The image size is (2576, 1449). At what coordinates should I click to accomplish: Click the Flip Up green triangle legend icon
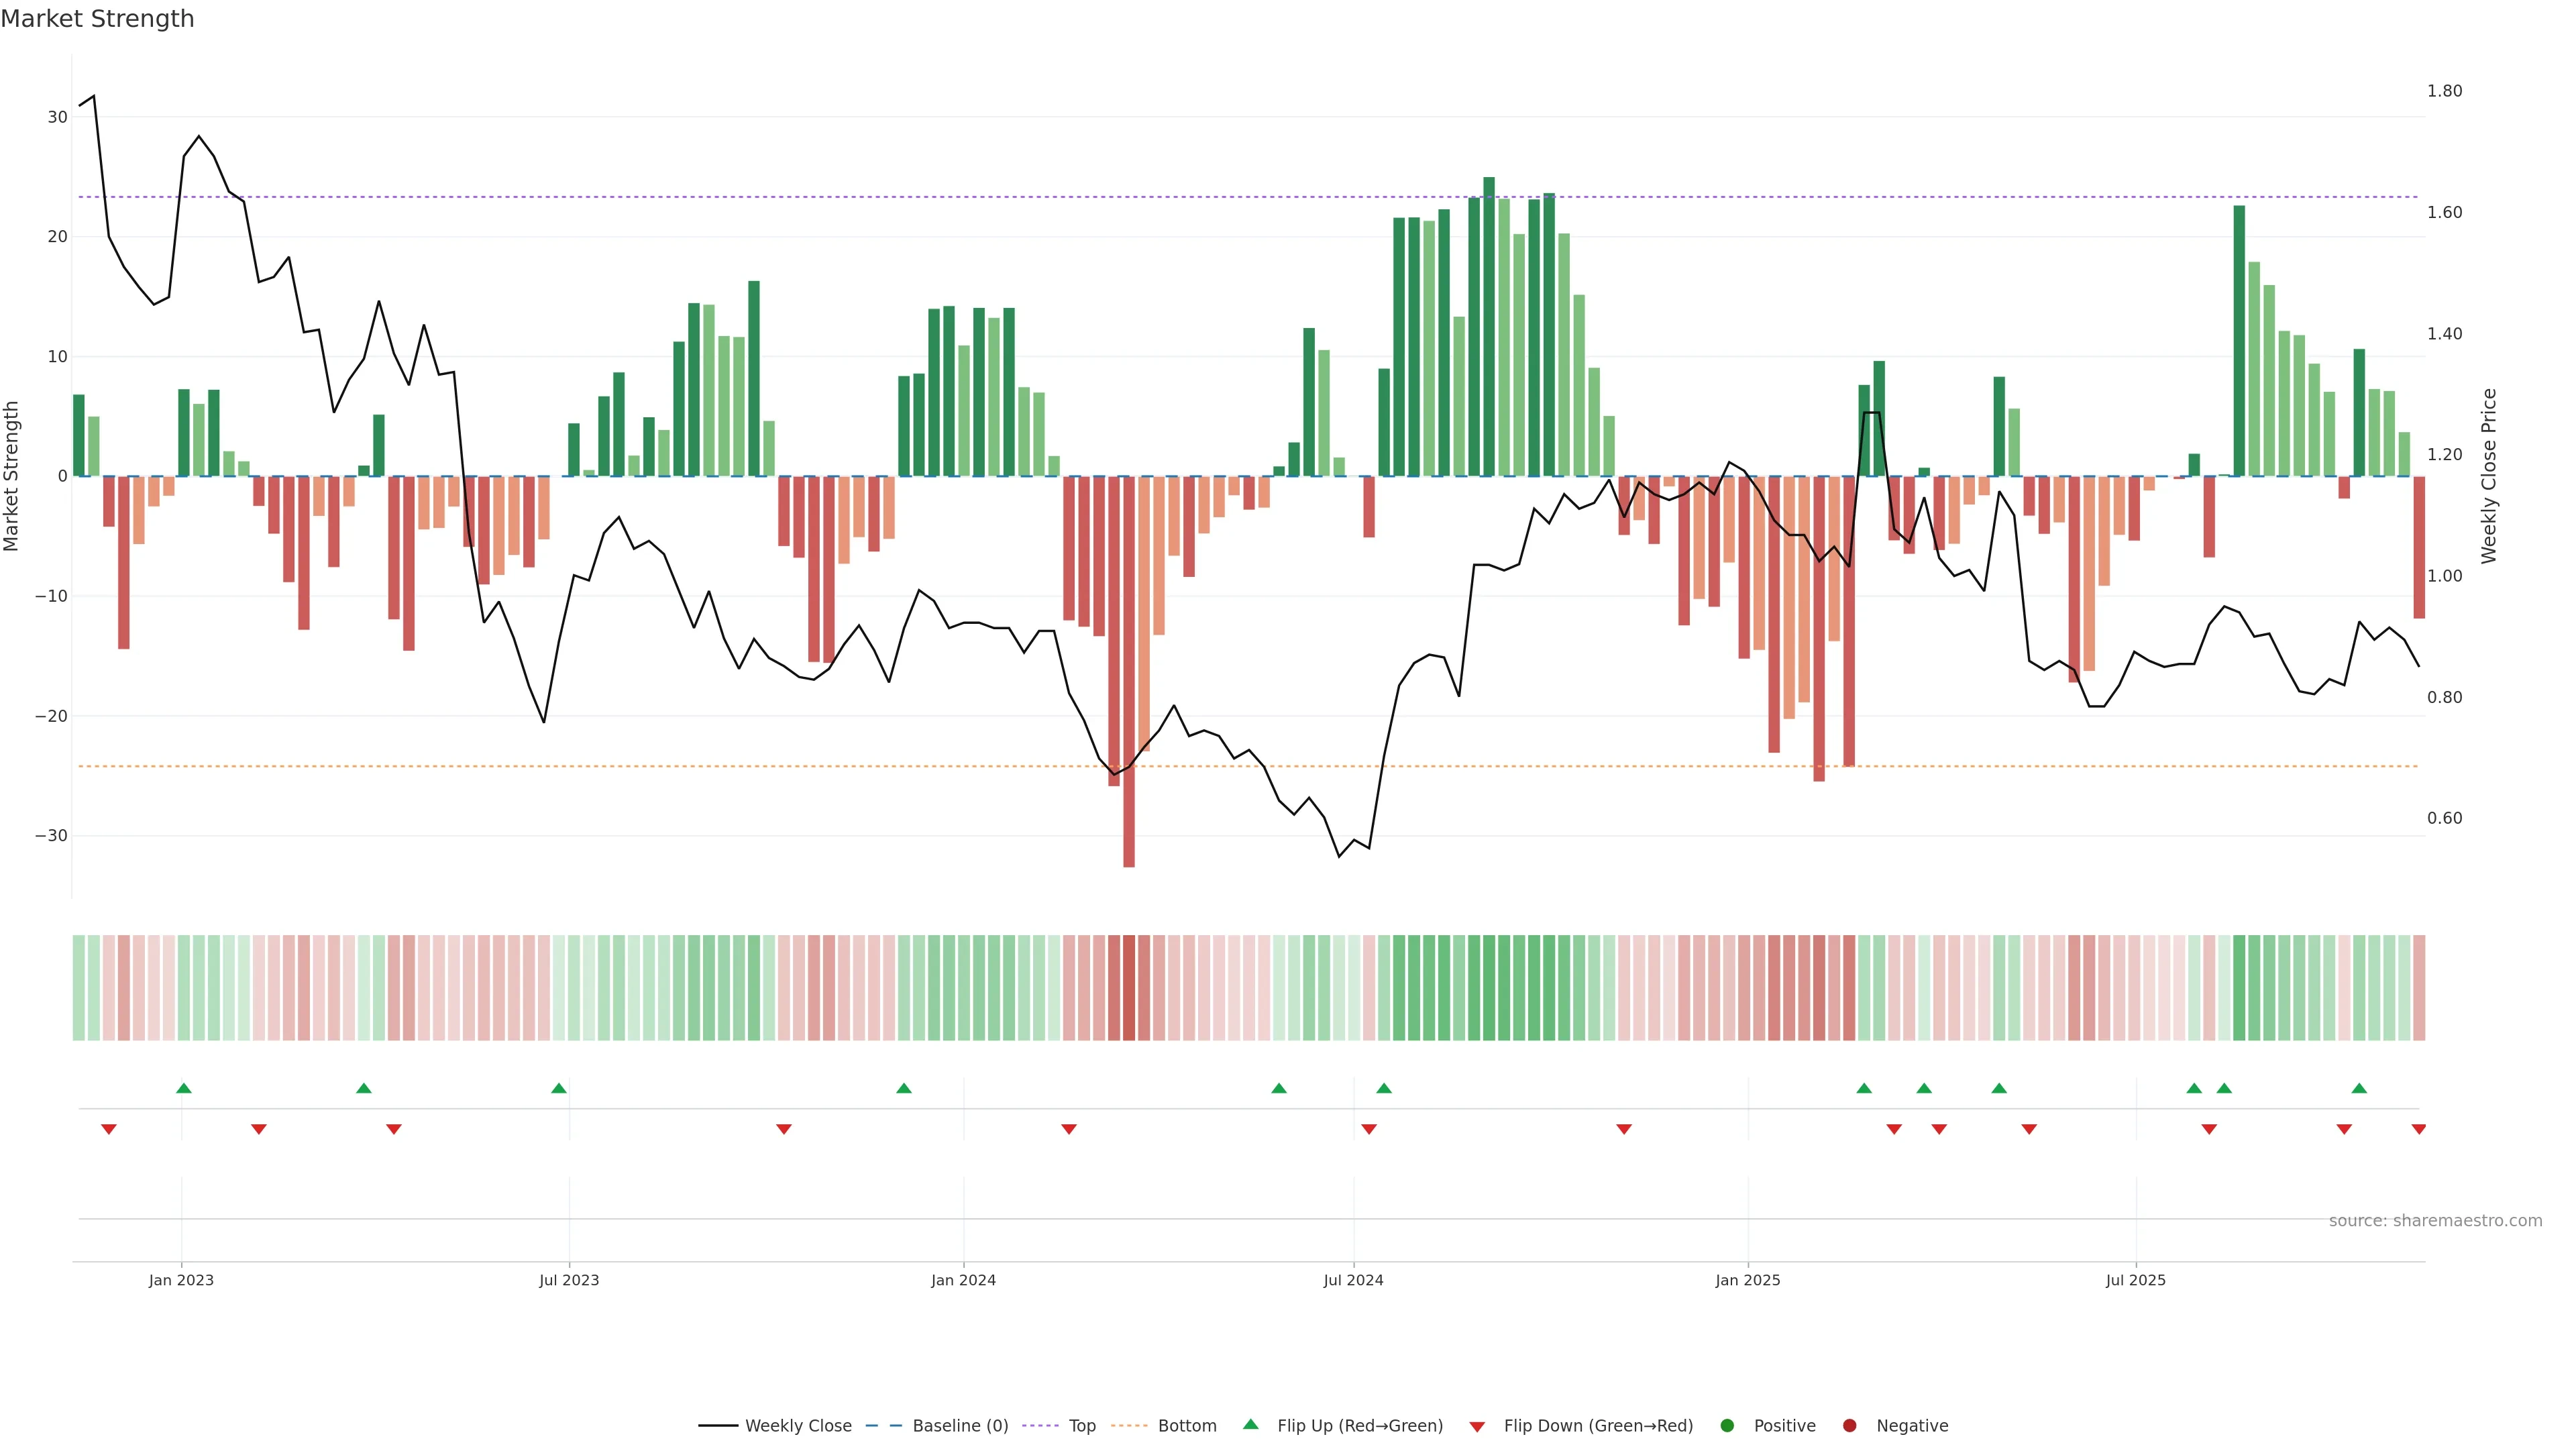tap(1250, 1424)
